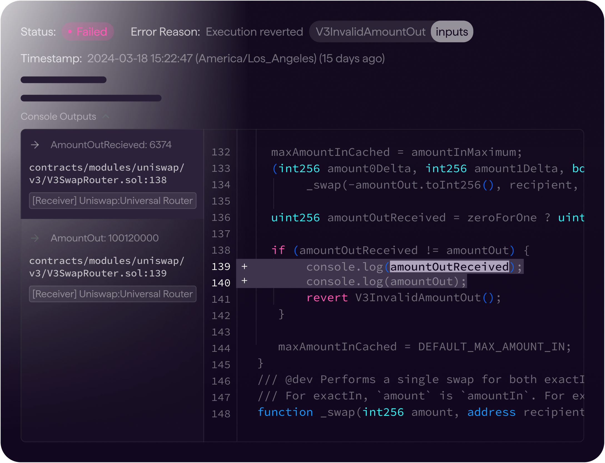The image size is (605, 463).
Task: Click the arrow icon beside AmountOut: 100120000
Action: pos(35,238)
